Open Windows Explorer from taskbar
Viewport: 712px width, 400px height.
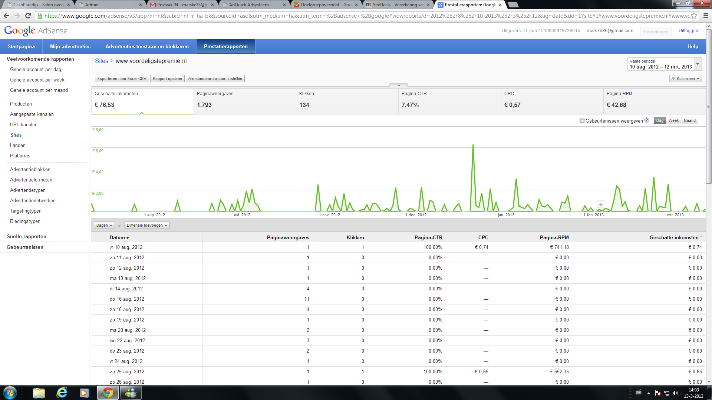tap(39, 393)
